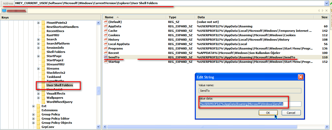Click the (Default) value icon
332x130 pixels.
(x=106, y=22)
